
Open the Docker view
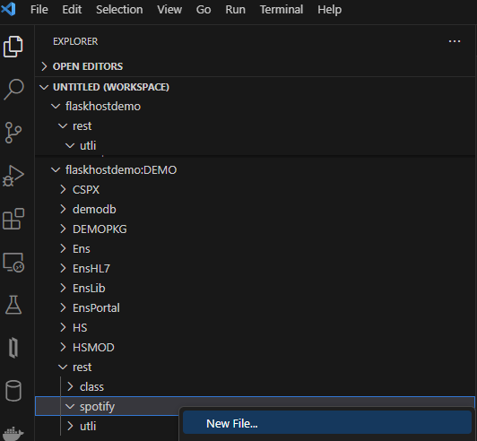pos(13,433)
